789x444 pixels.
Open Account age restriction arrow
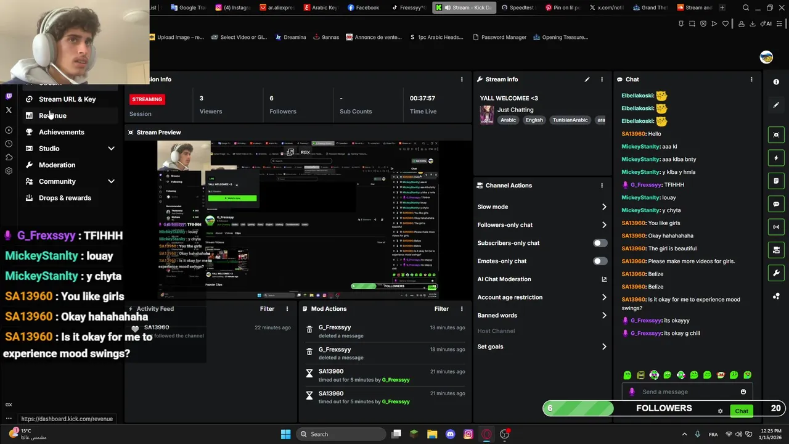pos(604,297)
